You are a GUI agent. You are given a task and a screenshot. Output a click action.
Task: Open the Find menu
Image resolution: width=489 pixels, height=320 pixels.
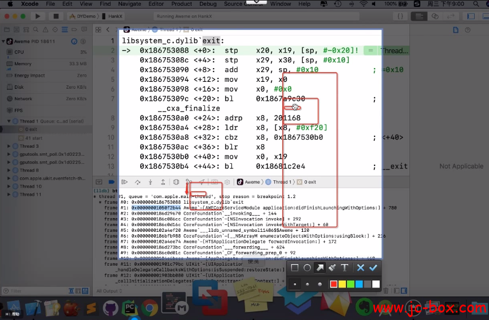105,4
